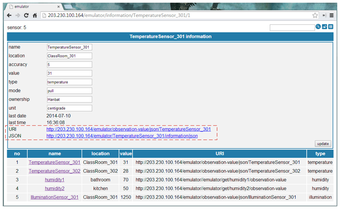The height and width of the screenshot is (209, 340).
Task: Reload the page with the refresh icon
Action: pyautogui.click(x=26, y=15)
